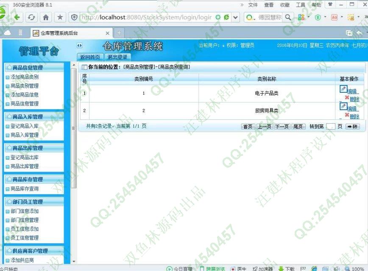Go to the browser home page icon
The width and height of the screenshot is (368, 271).
(46, 17)
